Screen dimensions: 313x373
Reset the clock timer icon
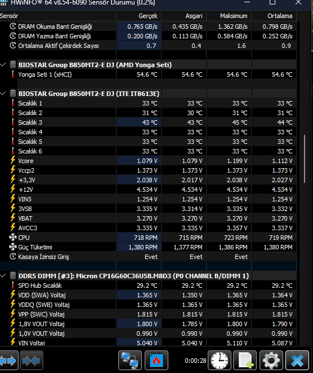[x=220, y=361]
